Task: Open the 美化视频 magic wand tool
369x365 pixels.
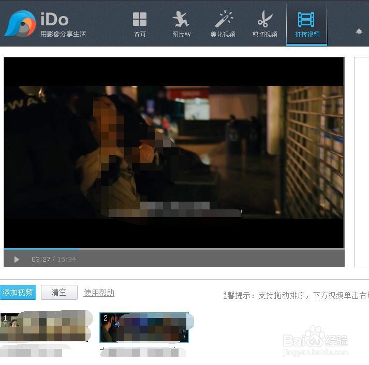Action: coord(223,25)
